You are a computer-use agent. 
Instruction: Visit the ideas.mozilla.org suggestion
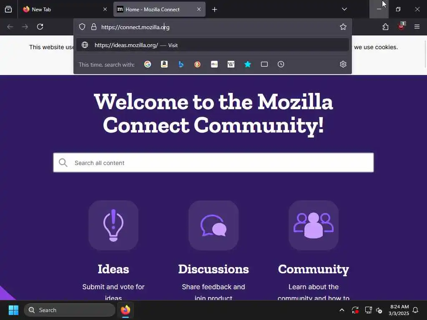point(213,45)
